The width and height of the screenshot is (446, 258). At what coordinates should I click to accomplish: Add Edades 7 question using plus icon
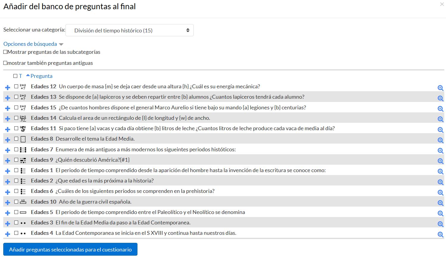click(8, 150)
